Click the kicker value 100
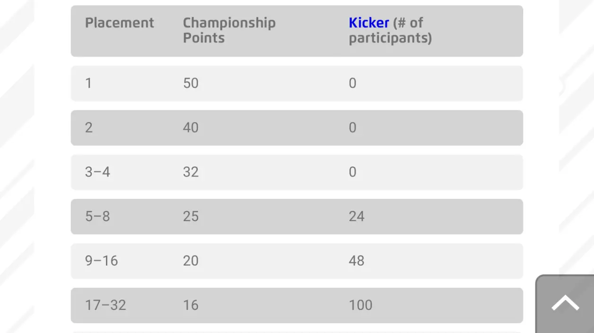Image resolution: width=594 pixels, height=333 pixels. [x=360, y=305]
